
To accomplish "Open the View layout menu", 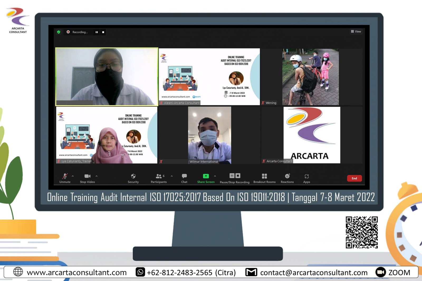I will click(x=356, y=31).
